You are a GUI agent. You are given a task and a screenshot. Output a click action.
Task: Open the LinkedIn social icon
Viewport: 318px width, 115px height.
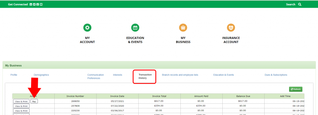coord(31,4)
